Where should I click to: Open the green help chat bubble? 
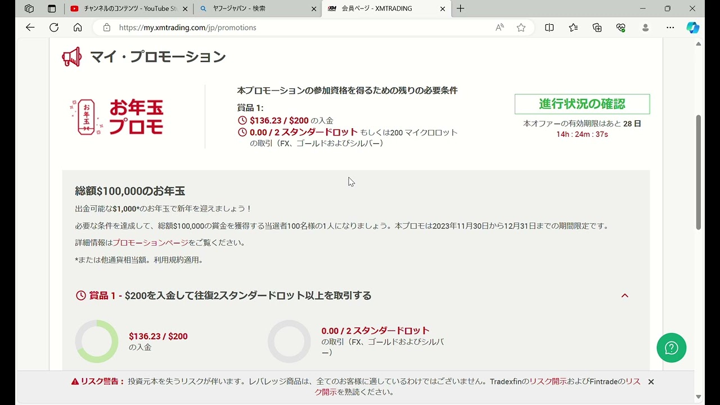pyautogui.click(x=671, y=348)
